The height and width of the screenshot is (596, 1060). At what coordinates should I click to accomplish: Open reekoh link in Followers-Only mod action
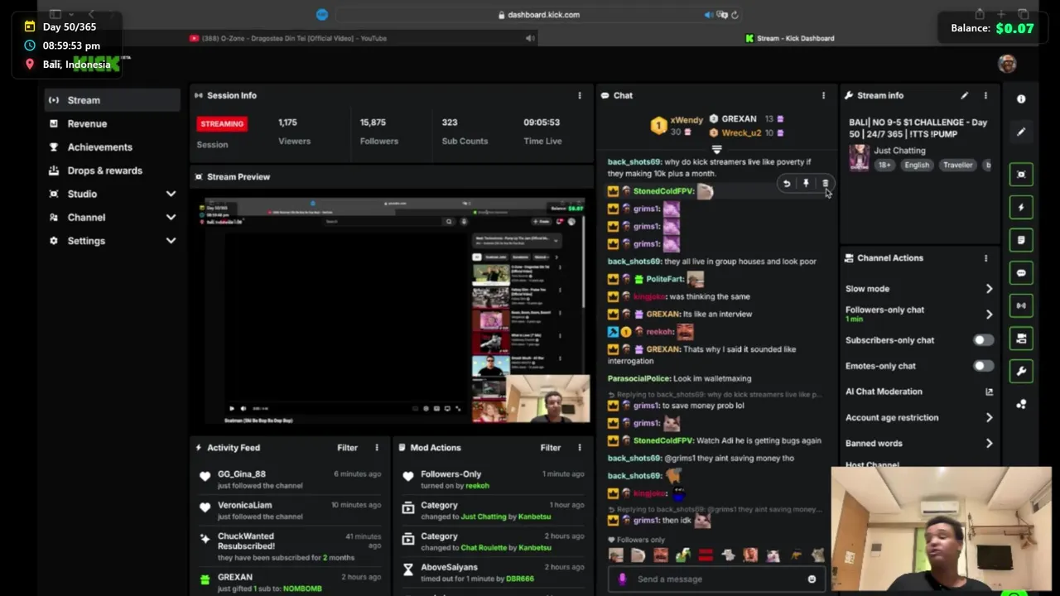click(477, 486)
